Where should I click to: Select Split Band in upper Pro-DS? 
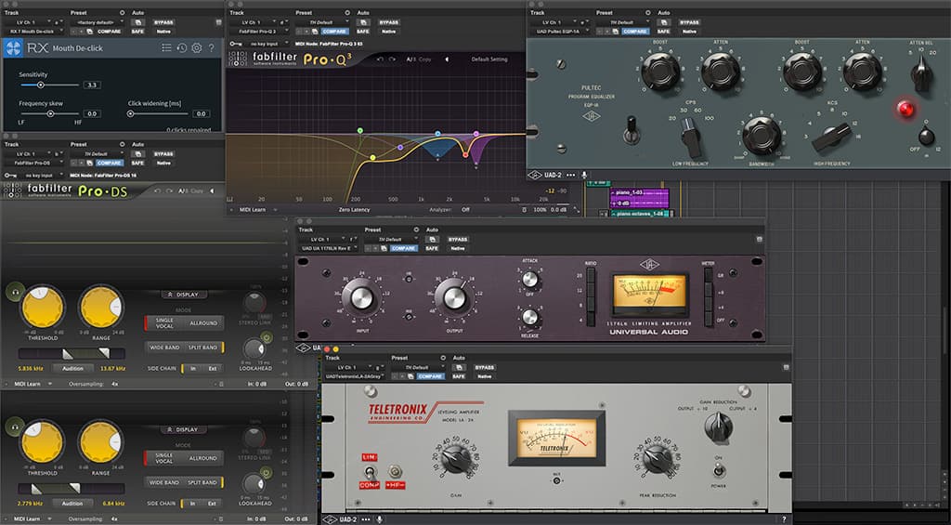[202, 348]
